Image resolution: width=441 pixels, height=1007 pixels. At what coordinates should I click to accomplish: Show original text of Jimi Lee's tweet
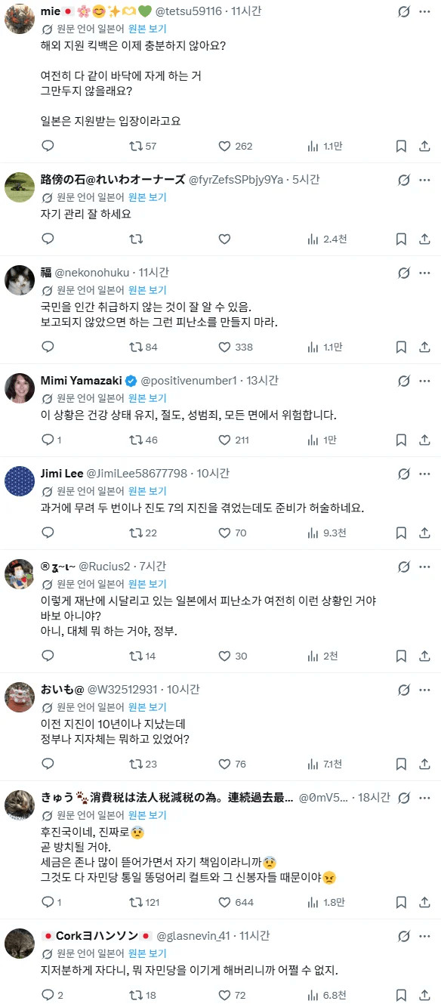click(147, 491)
